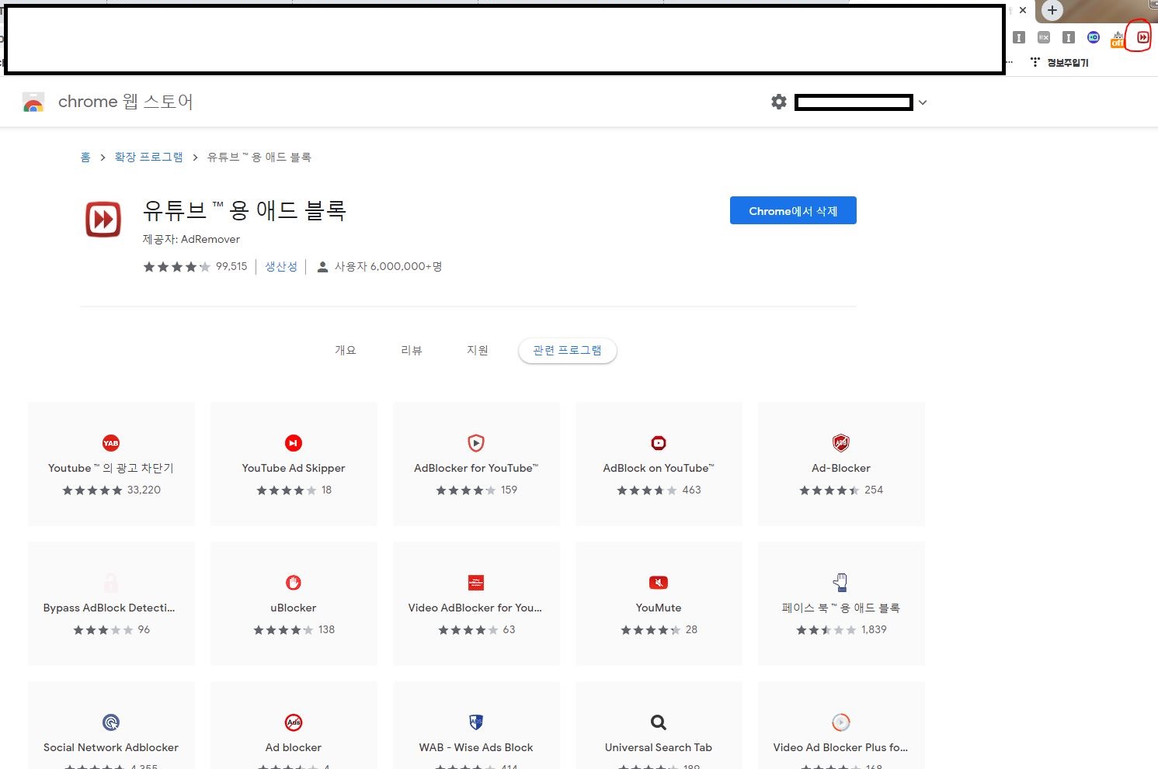Click the YAB icon of Youtube 광고 차단기

coord(111,443)
